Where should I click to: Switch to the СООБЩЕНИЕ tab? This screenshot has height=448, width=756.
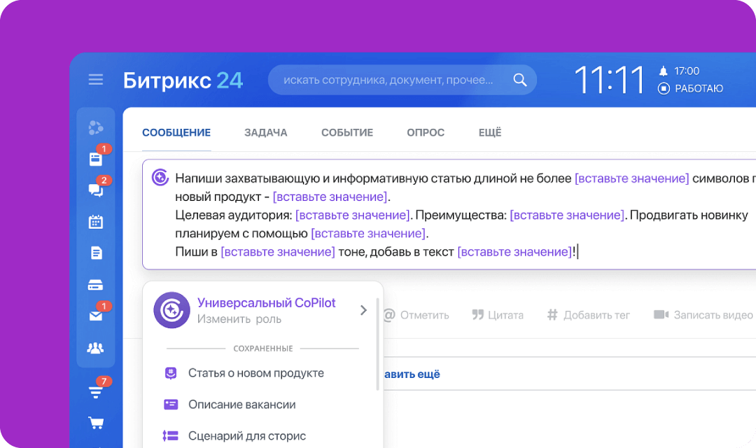(176, 132)
